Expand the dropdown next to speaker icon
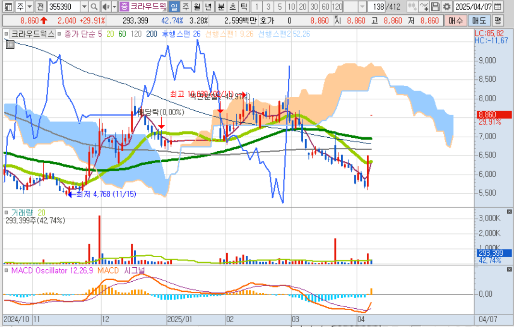 click(x=115, y=6)
